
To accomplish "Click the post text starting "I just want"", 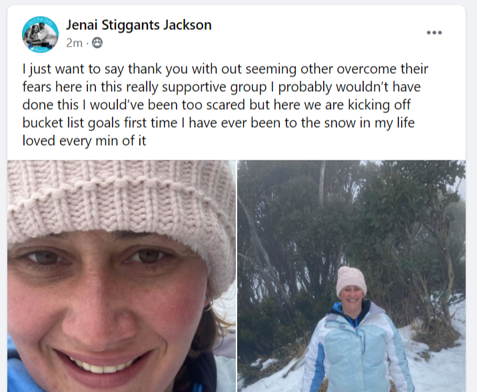I will coord(225,104).
